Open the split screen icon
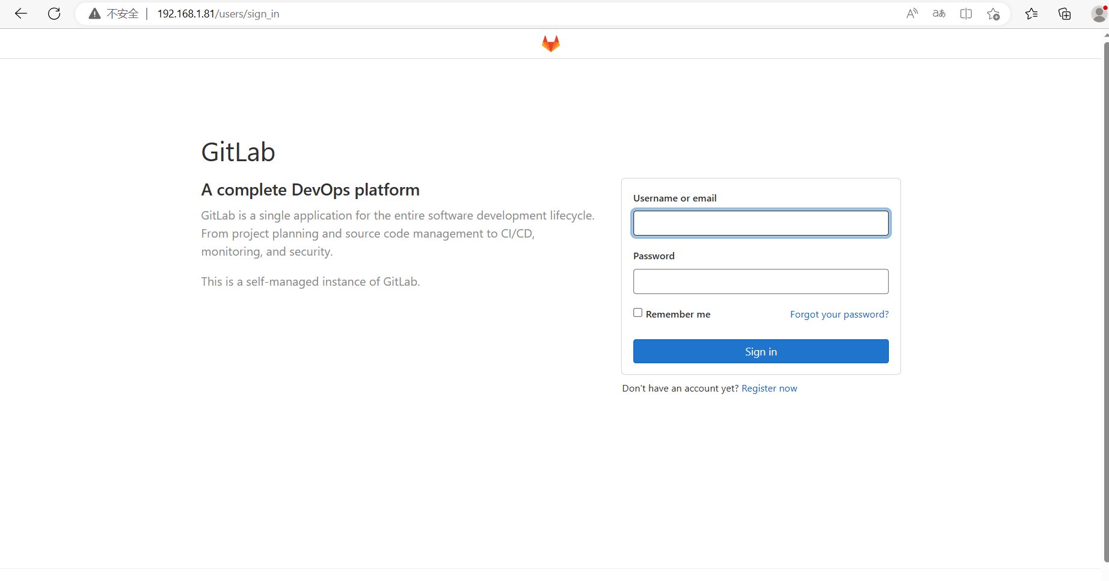The image size is (1109, 581). tap(966, 14)
